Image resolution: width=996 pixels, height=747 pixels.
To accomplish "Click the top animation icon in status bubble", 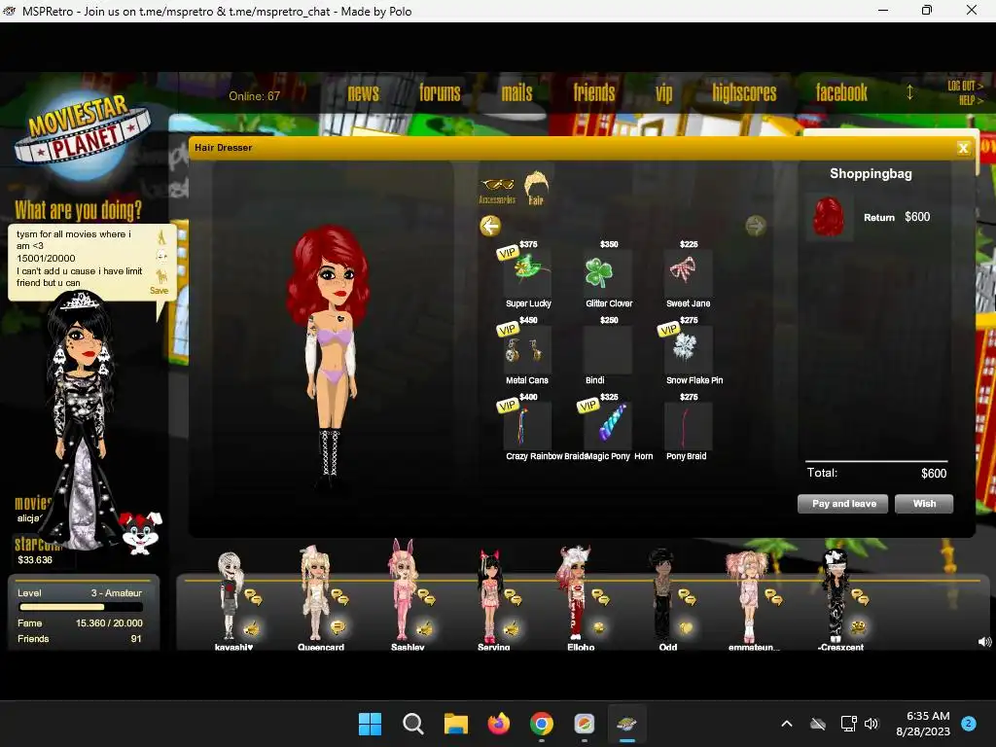I will click(x=161, y=237).
